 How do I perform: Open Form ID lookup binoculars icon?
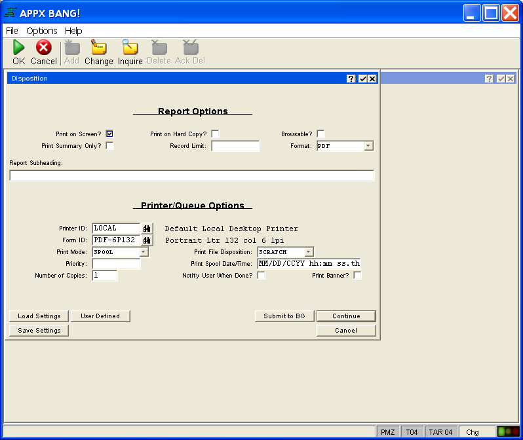point(147,240)
